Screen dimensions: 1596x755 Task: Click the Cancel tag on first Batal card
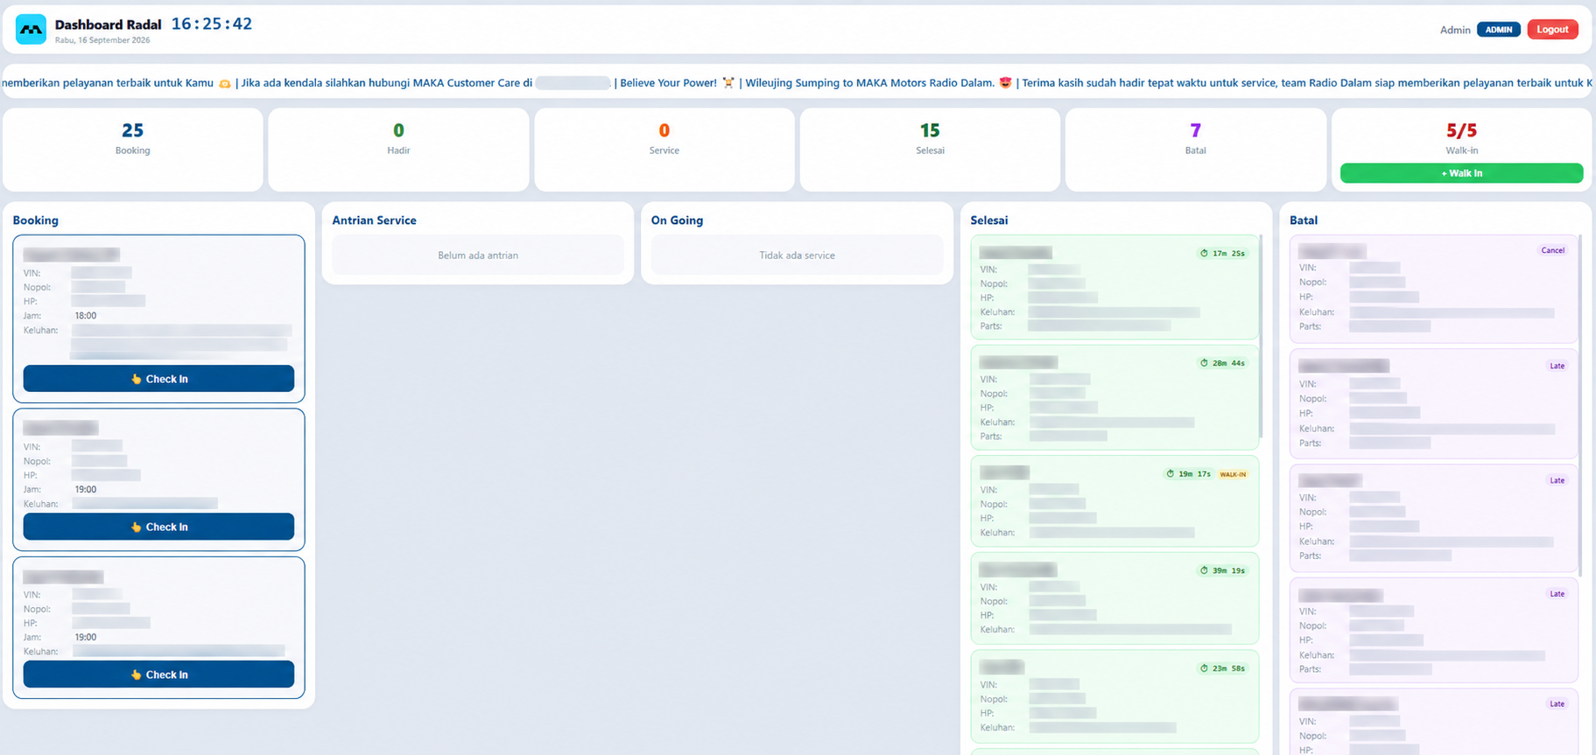(x=1552, y=250)
